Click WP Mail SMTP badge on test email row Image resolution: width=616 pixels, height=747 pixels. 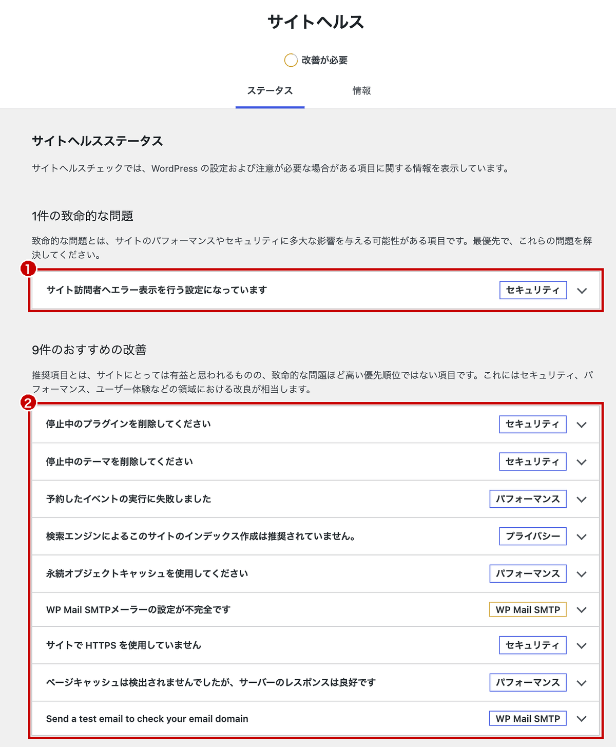pos(528,719)
